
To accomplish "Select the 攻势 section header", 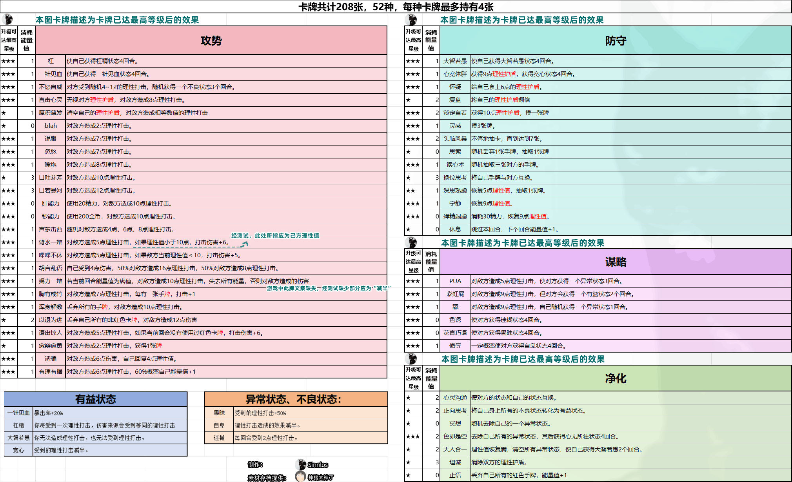I will pyautogui.click(x=211, y=40).
